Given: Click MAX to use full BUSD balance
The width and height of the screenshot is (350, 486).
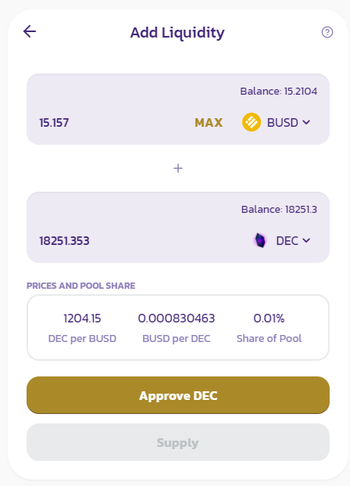Looking at the screenshot, I should click(x=209, y=123).
